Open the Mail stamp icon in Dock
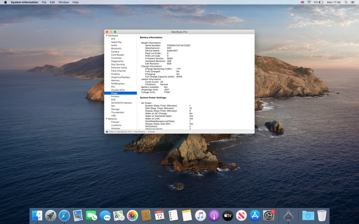 pyautogui.click(x=78, y=215)
